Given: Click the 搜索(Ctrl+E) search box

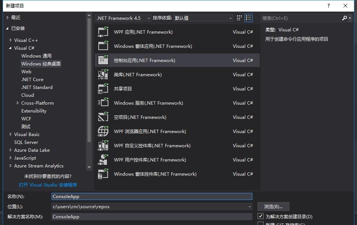Looking at the screenshot, I should pyautogui.click(x=301, y=18).
